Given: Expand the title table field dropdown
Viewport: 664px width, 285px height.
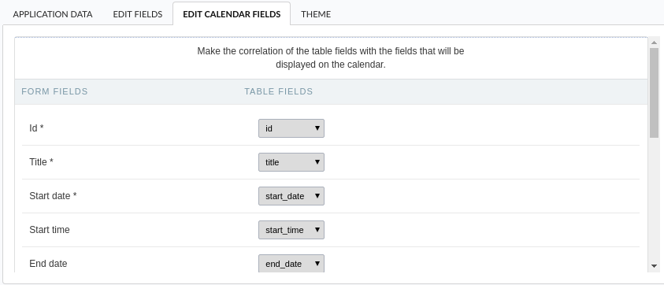Looking at the screenshot, I should (291, 162).
